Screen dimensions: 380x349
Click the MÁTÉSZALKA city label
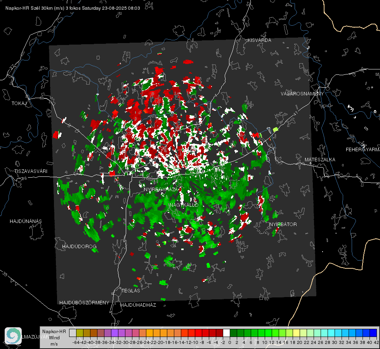pyautogui.click(x=320, y=160)
